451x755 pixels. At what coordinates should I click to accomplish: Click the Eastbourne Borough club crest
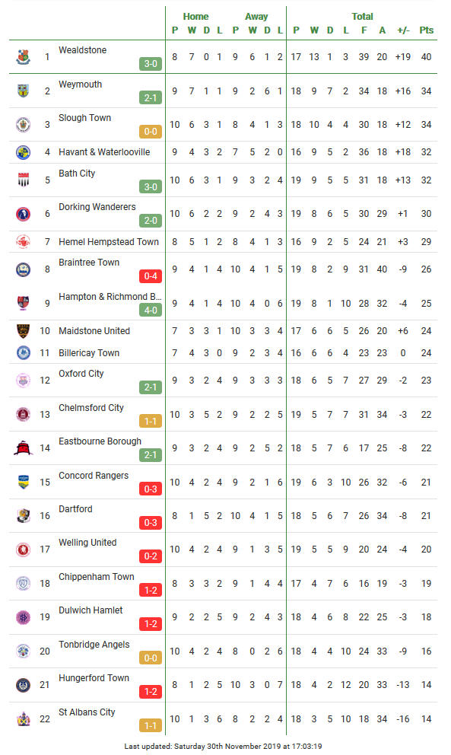[x=23, y=448]
